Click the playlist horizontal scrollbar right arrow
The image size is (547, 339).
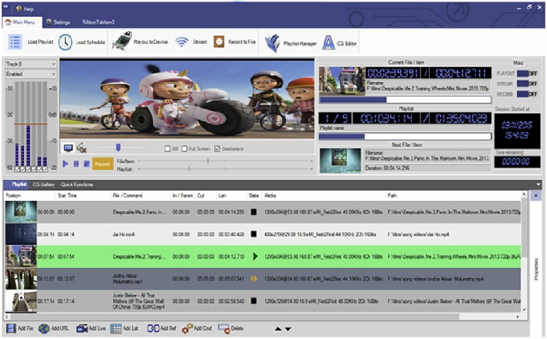[x=518, y=317]
